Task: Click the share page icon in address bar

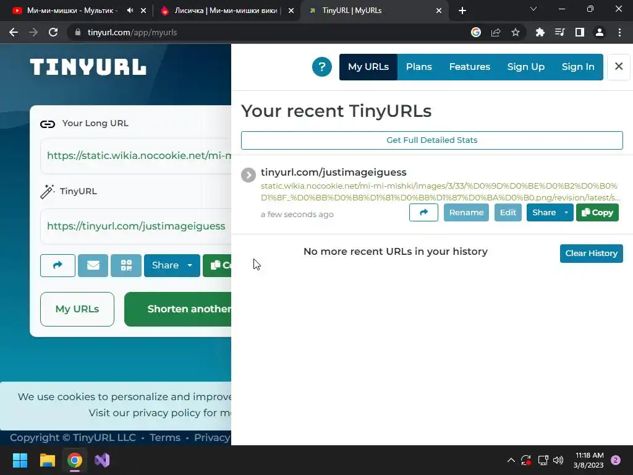Action: [496, 32]
